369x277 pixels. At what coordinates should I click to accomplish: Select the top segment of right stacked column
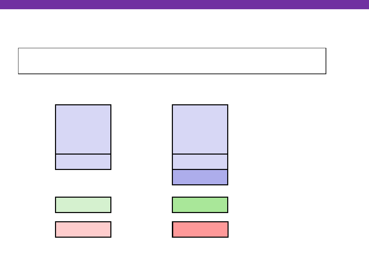[x=200, y=129]
